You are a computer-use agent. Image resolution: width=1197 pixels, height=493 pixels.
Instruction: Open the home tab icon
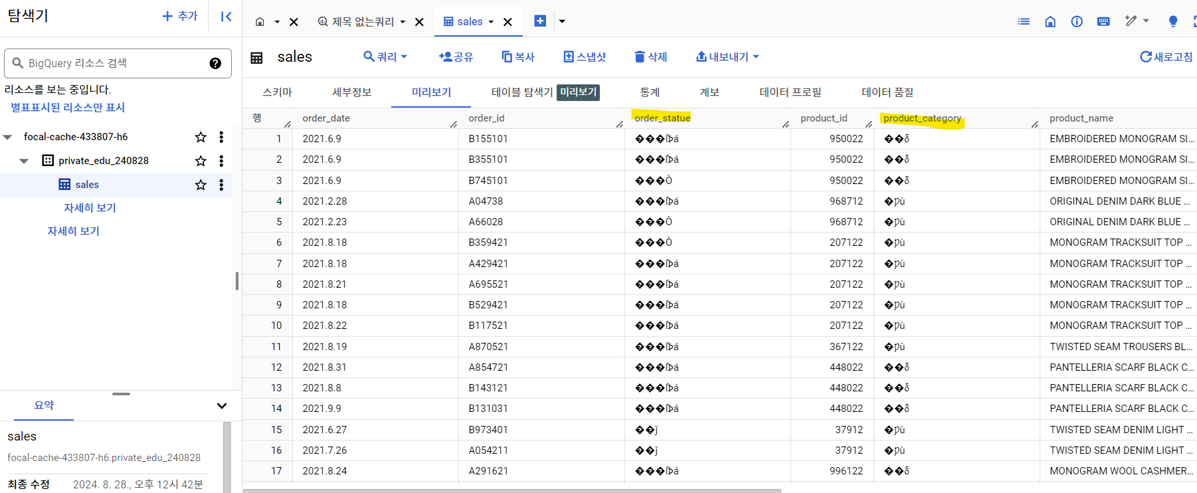click(260, 22)
